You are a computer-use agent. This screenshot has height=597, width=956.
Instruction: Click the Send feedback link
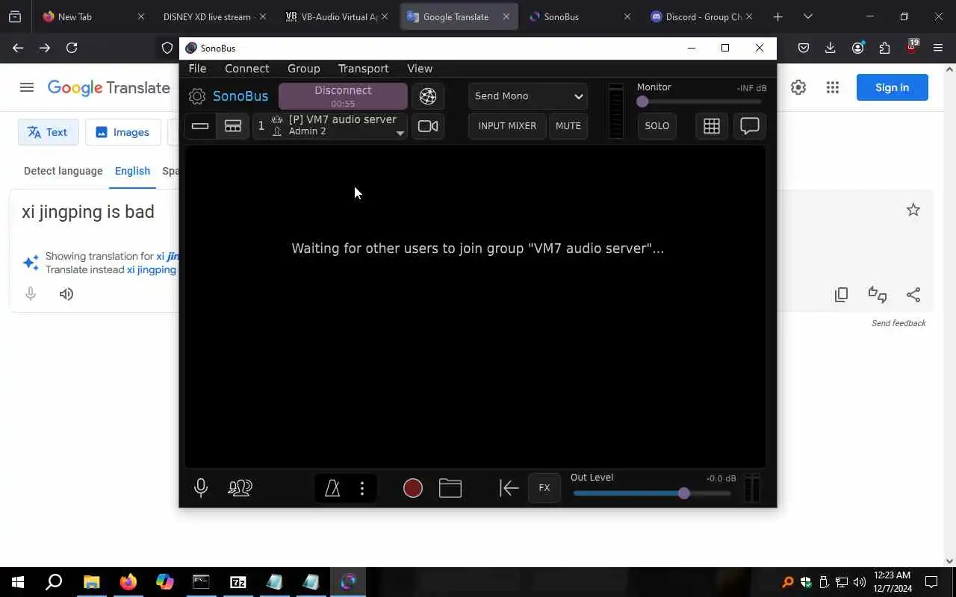pos(898,323)
